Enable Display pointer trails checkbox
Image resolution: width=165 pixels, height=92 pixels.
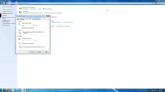(x=22, y=38)
